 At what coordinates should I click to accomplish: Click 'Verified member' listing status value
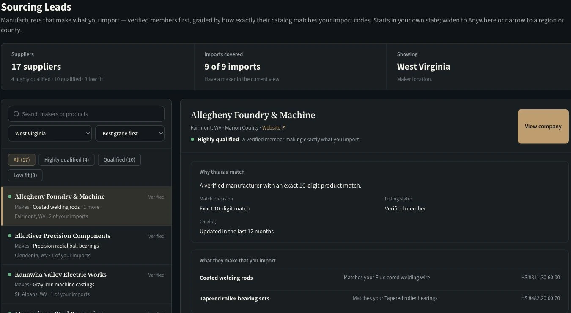coord(405,208)
